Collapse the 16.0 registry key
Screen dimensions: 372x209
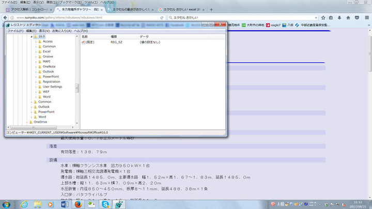pyautogui.click(x=31, y=37)
